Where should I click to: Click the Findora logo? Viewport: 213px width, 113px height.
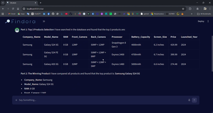(x=20, y=21)
